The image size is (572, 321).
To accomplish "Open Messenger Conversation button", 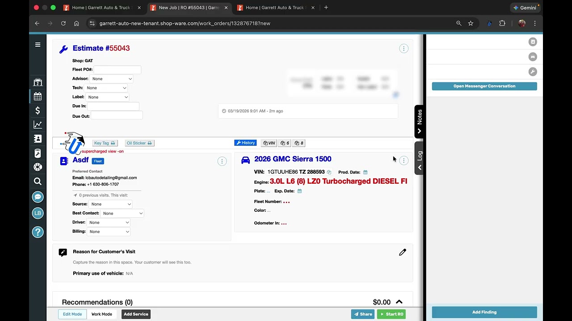I will [484, 86].
